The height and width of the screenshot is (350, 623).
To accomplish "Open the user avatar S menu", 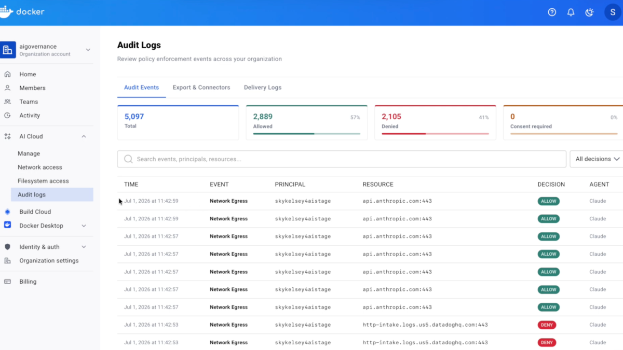I will pos(613,12).
